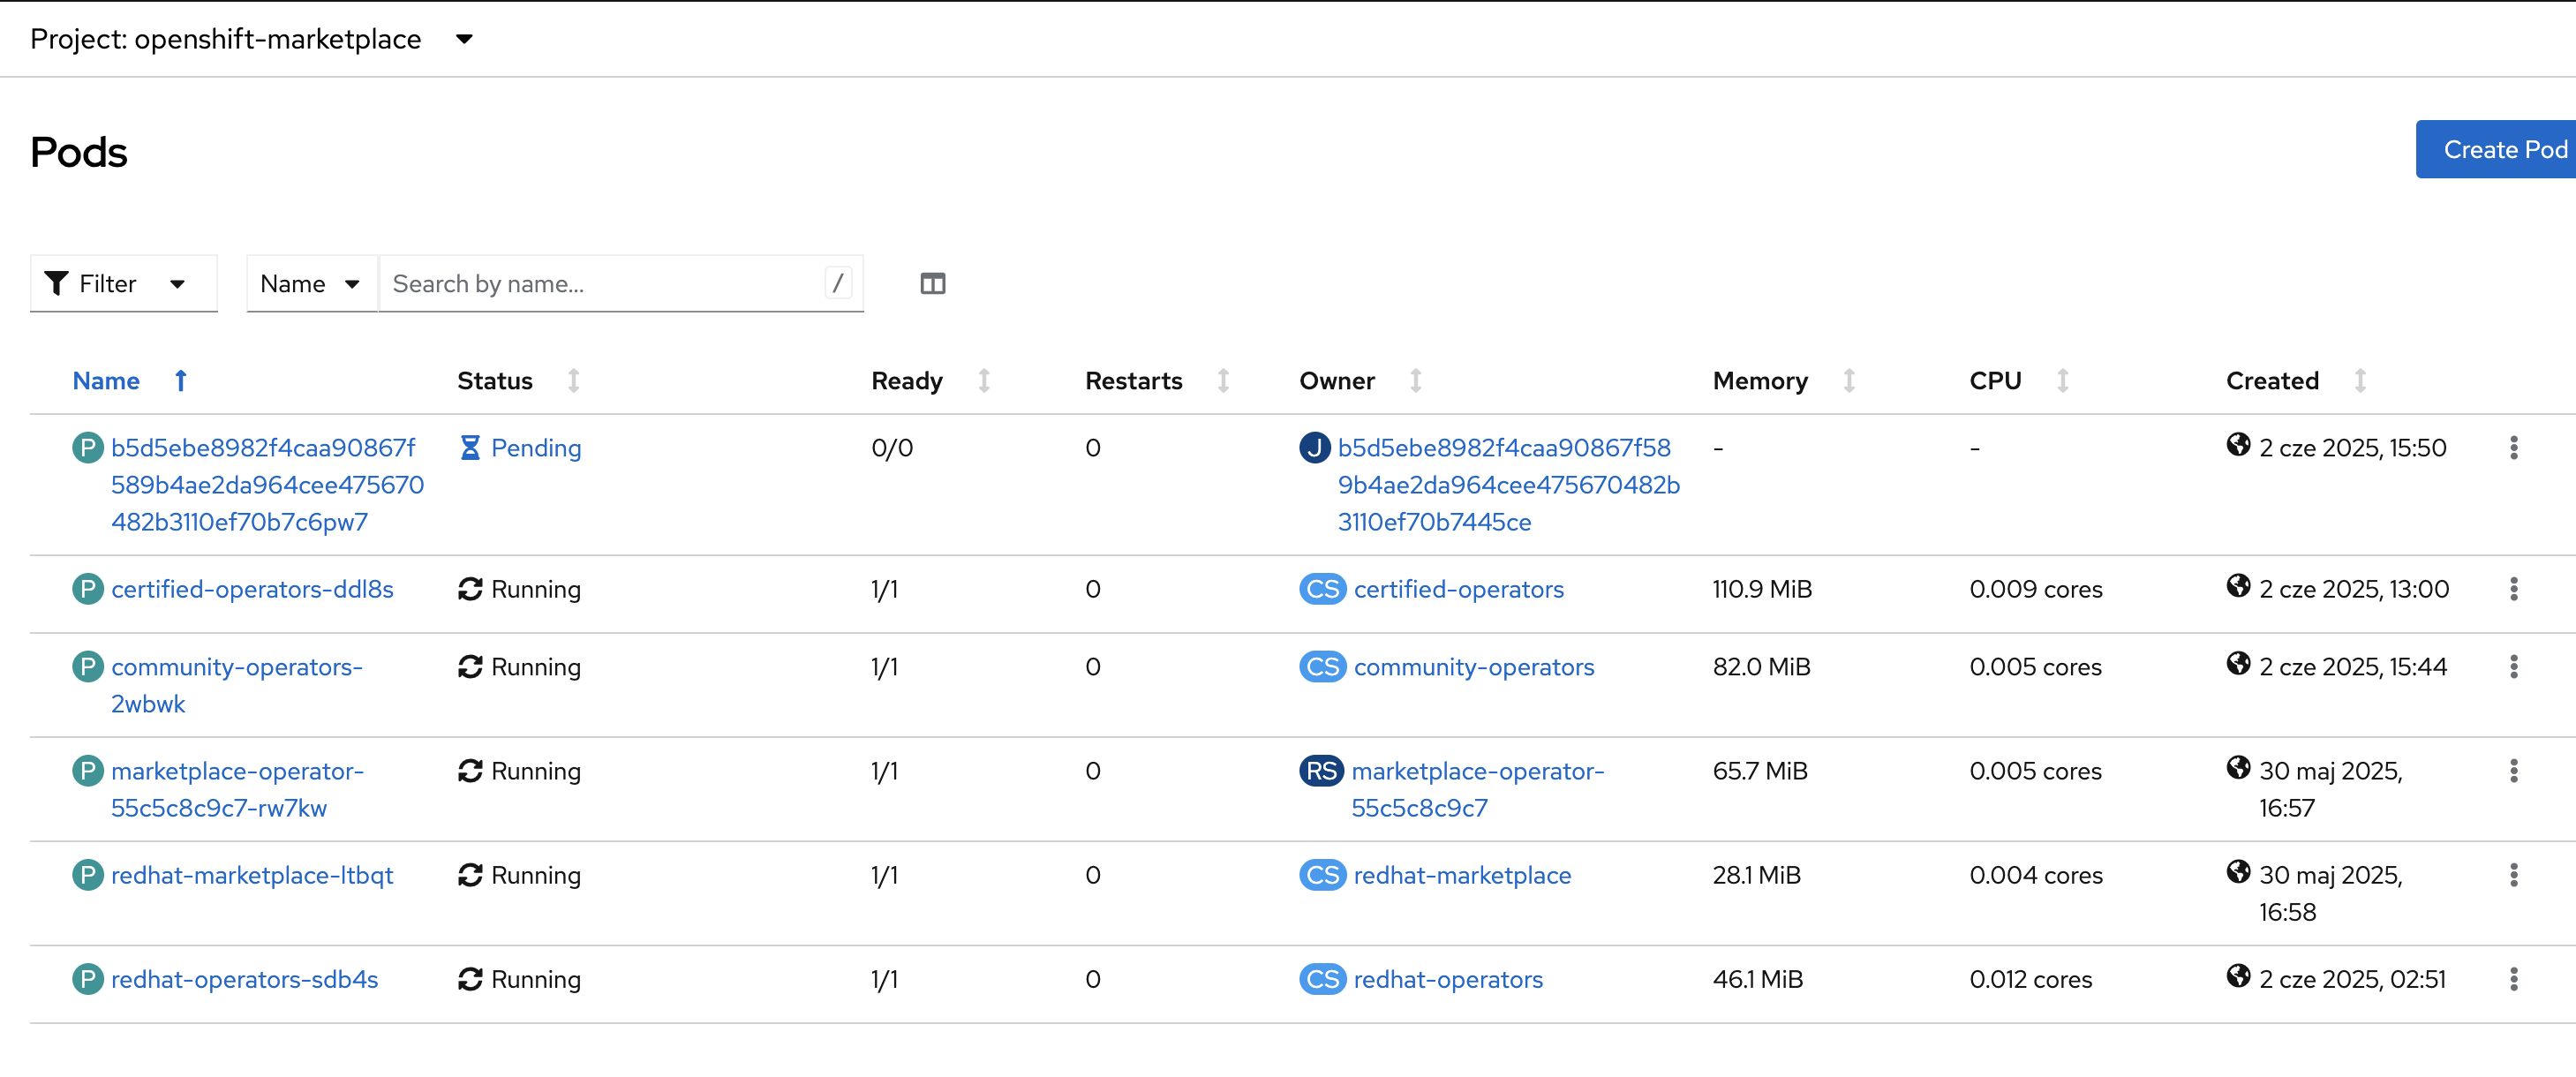Click the CS badge beside community-operators
Viewport: 2576px width, 1077px height.
(x=1322, y=667)
